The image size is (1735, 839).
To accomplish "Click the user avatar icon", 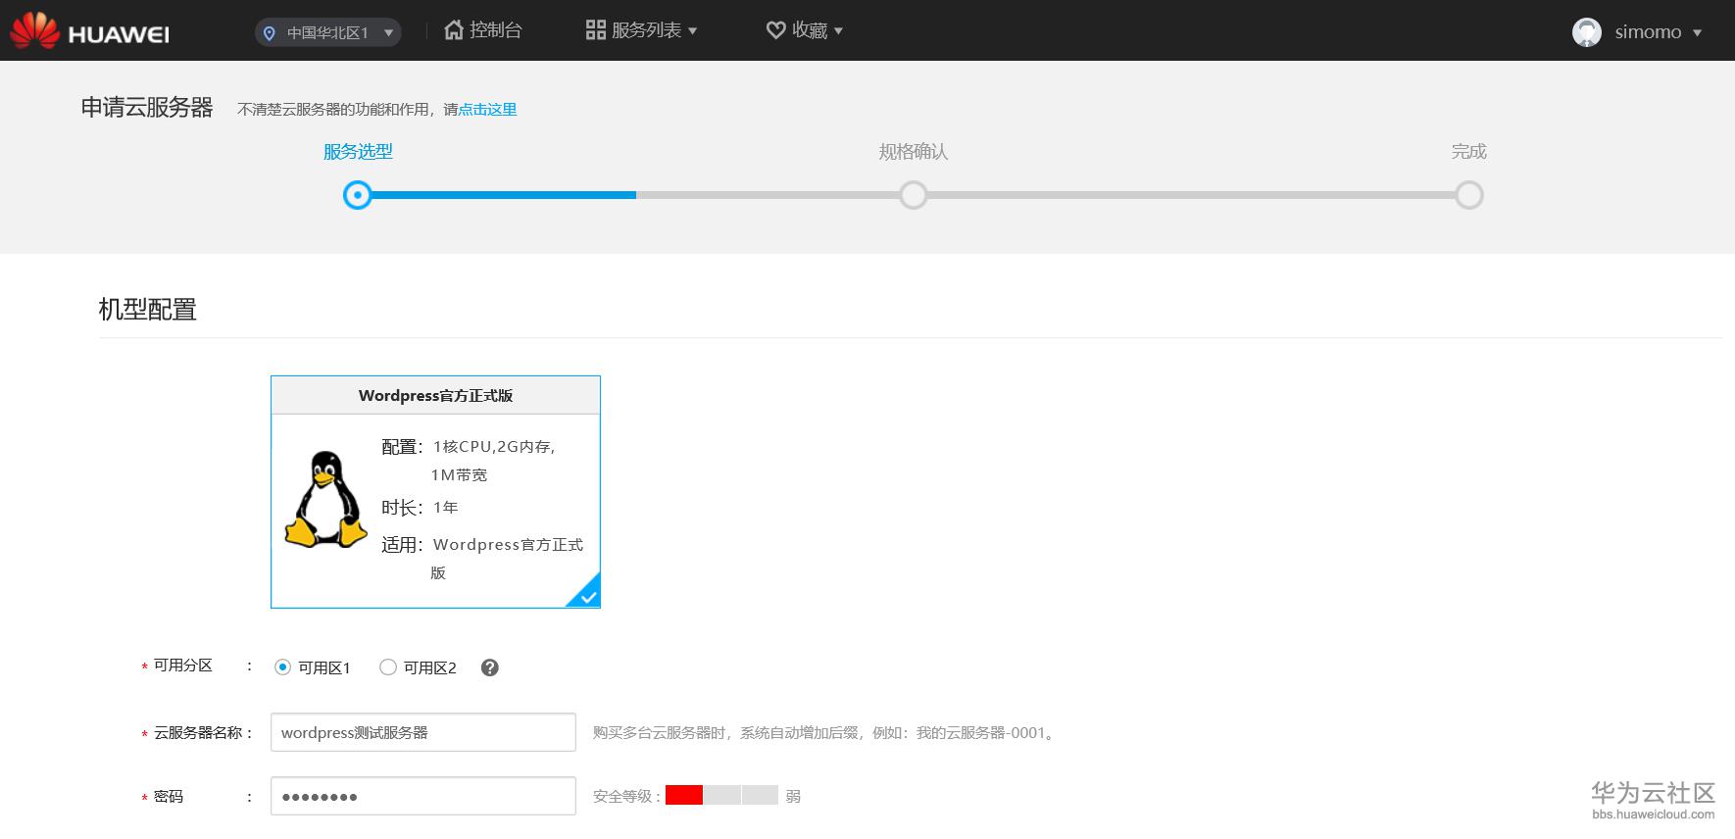I will 1587,32.
